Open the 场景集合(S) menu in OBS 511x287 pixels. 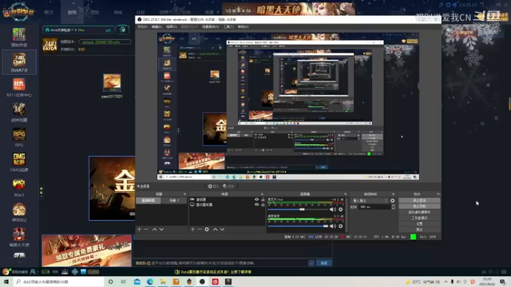(x=210, y=27)
